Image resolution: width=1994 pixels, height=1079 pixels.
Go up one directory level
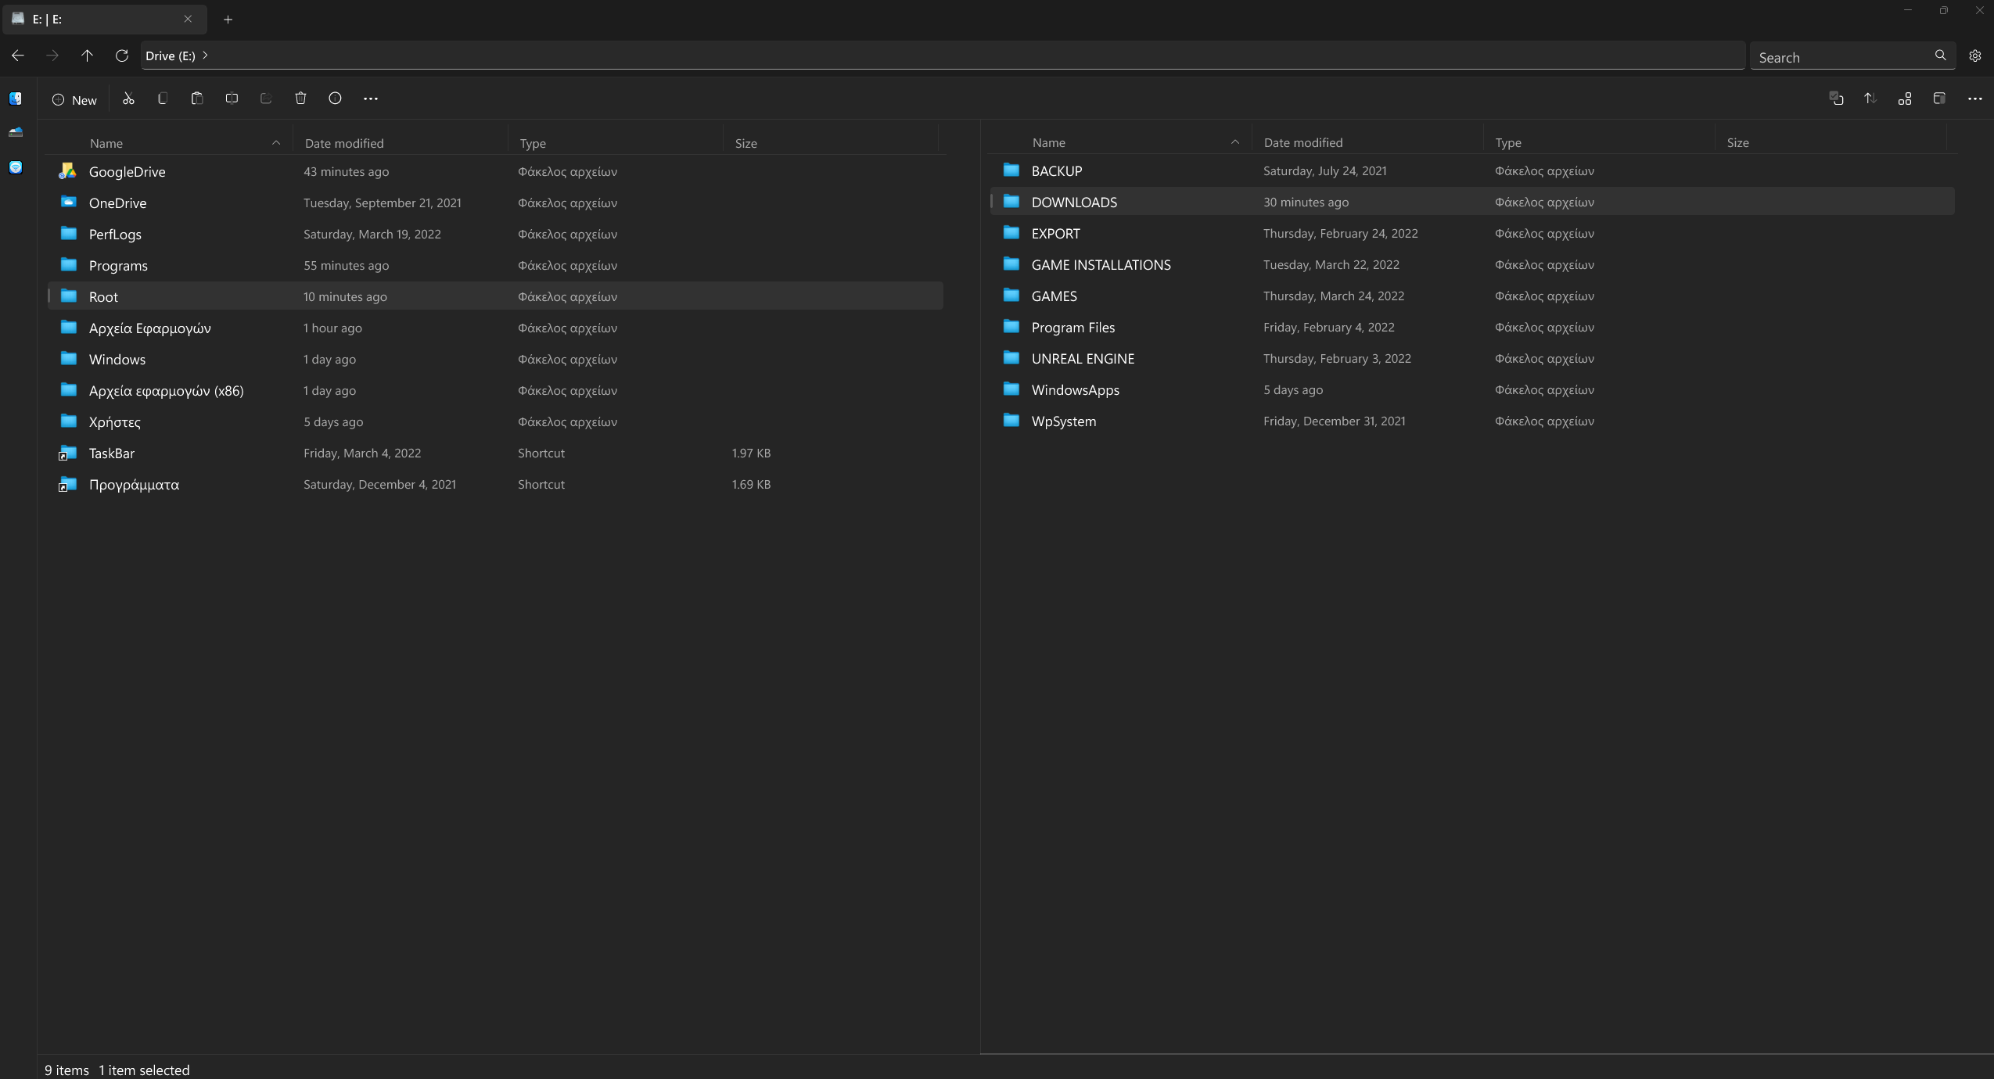[86, 56]
